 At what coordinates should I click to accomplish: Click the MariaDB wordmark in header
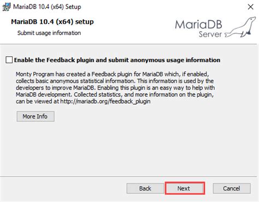click(198, 25)
